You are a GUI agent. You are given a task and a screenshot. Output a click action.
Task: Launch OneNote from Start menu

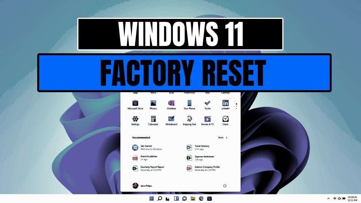(x=171, y=105)
